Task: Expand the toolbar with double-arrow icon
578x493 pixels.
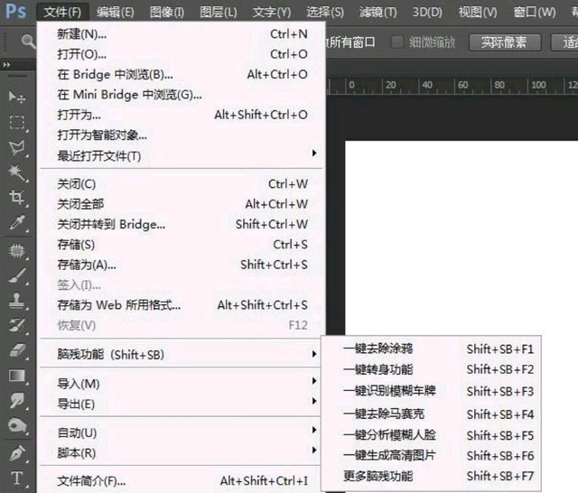Action: (6, 65)
